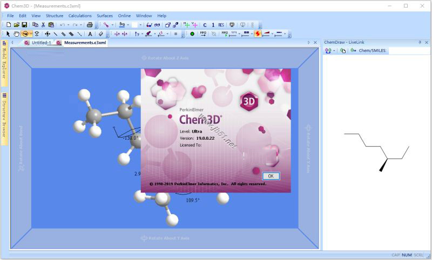432x260 pixels.
Task: Click the MM2 dynamics run icon
Action: click(225, 34)
